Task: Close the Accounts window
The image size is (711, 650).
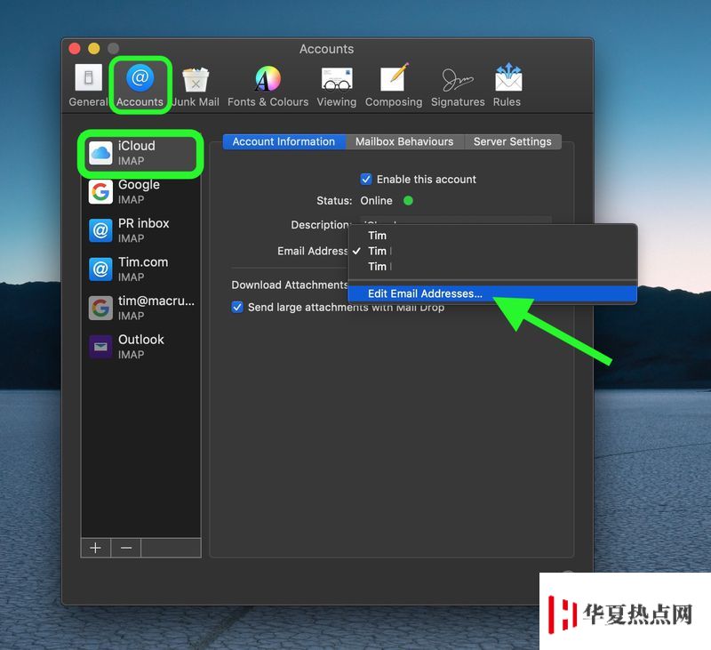Action: 75,49
